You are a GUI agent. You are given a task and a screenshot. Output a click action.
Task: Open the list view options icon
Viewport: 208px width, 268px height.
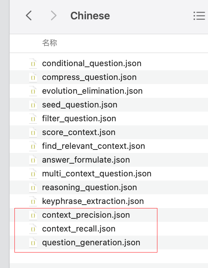click(199, 16)
